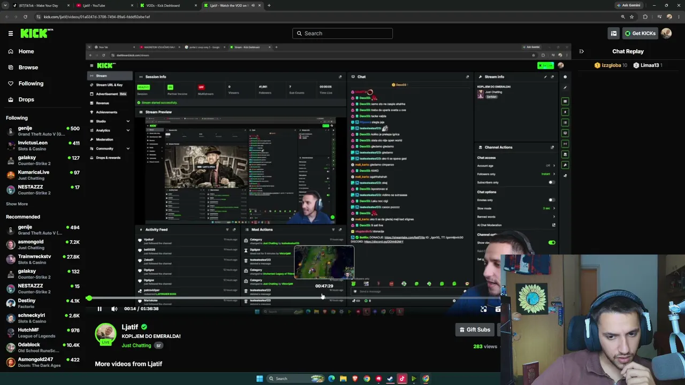Click the Windows taskbar Search box
The image size is (685, 385).
coord(296,379)
